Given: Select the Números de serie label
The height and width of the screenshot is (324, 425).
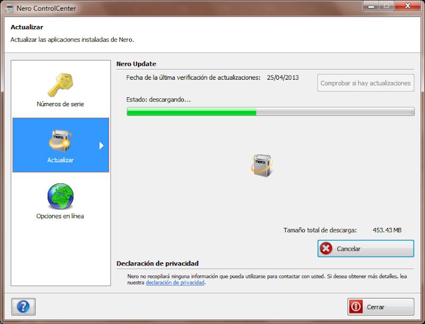Looking at the screenshot, I should click(60, 104).
